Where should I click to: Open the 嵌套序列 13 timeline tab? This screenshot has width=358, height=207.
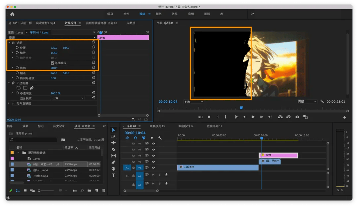pyautogui.click(x=157, y=126)
